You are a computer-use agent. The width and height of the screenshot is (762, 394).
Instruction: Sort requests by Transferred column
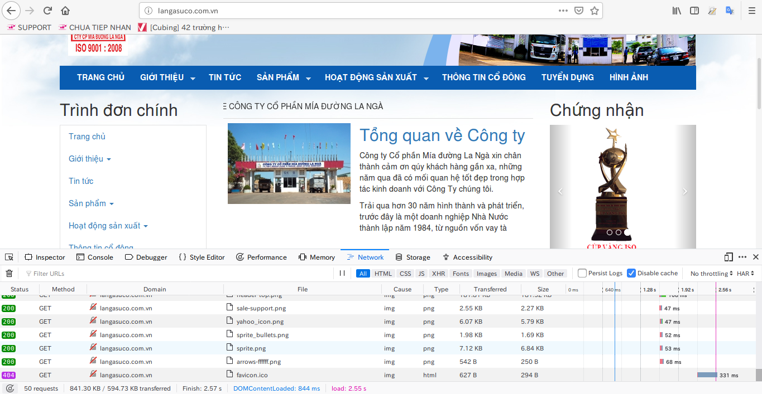pos(490,289)
